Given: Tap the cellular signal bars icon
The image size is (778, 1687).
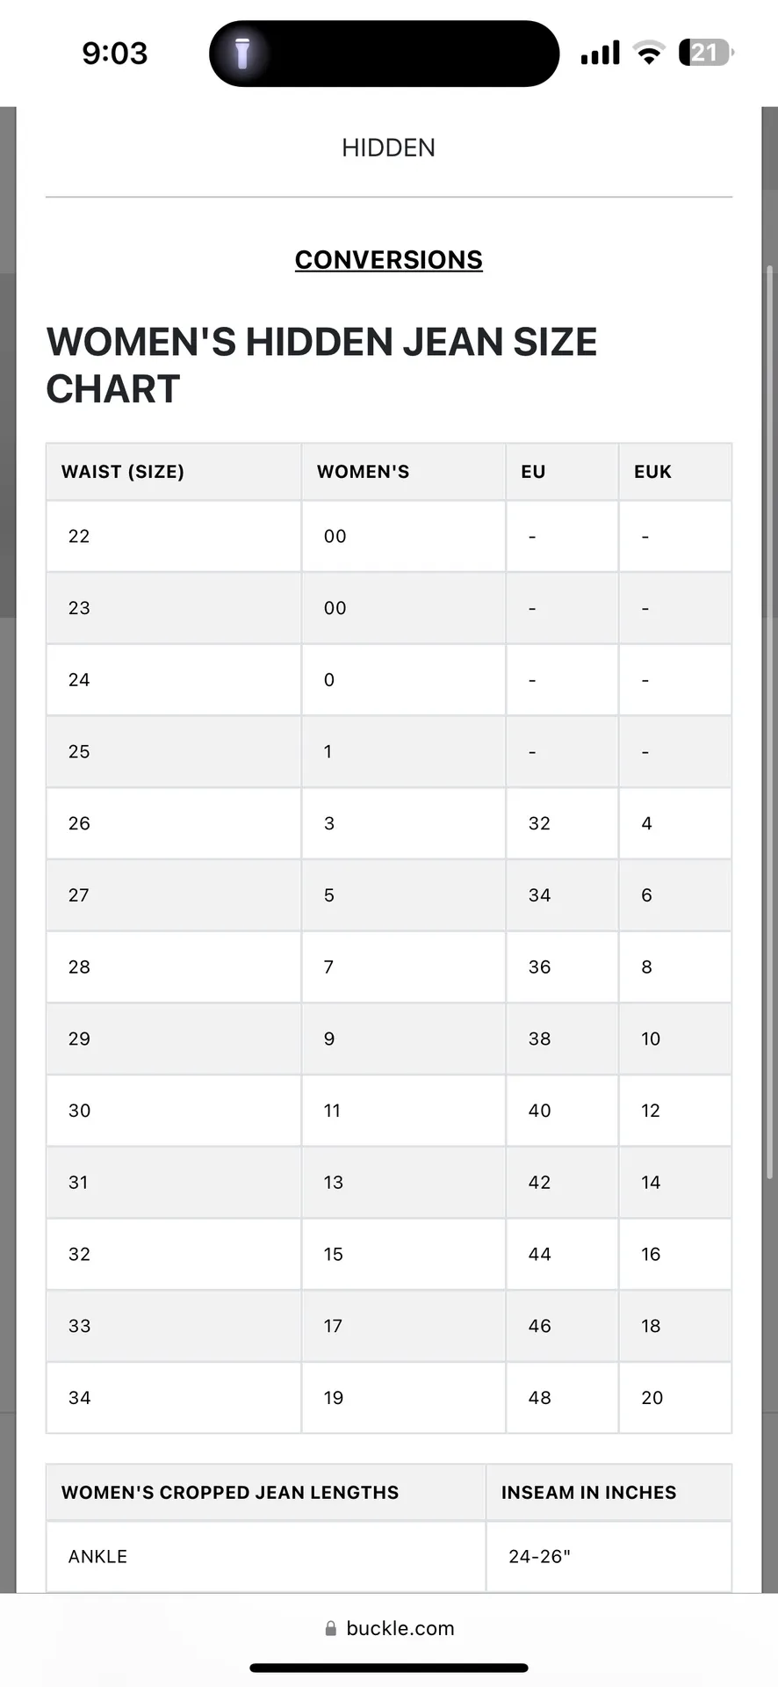Looking at the screenshot, I should tap(600, 54).
